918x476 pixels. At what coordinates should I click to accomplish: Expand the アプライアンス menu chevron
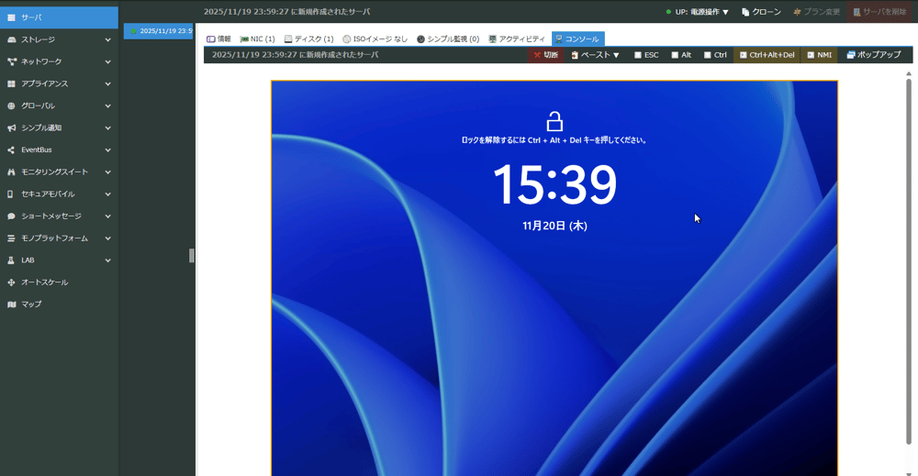(x=107, y=83)
